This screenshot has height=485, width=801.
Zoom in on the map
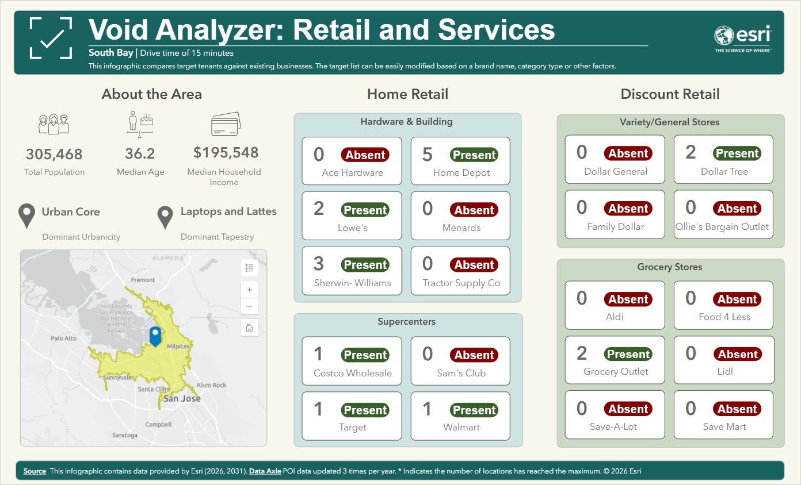click(x=249, y=290)
